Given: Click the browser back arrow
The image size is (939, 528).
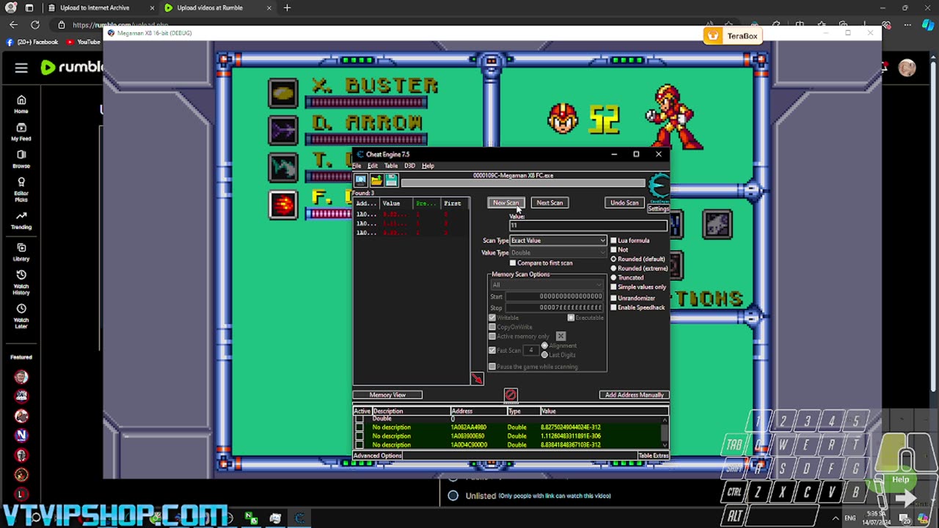Looking at the screenshot, I should pos(13,24).
